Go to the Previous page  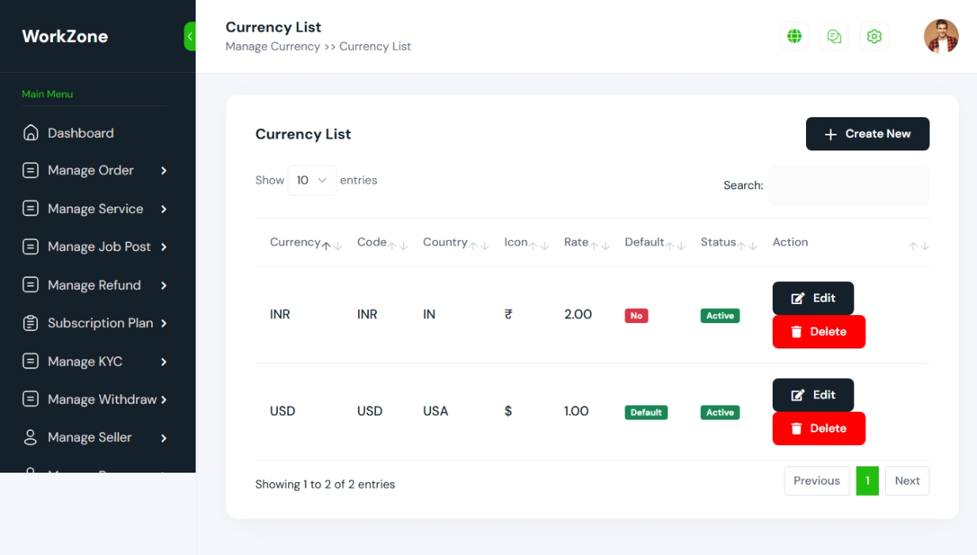tap(817, 481)
